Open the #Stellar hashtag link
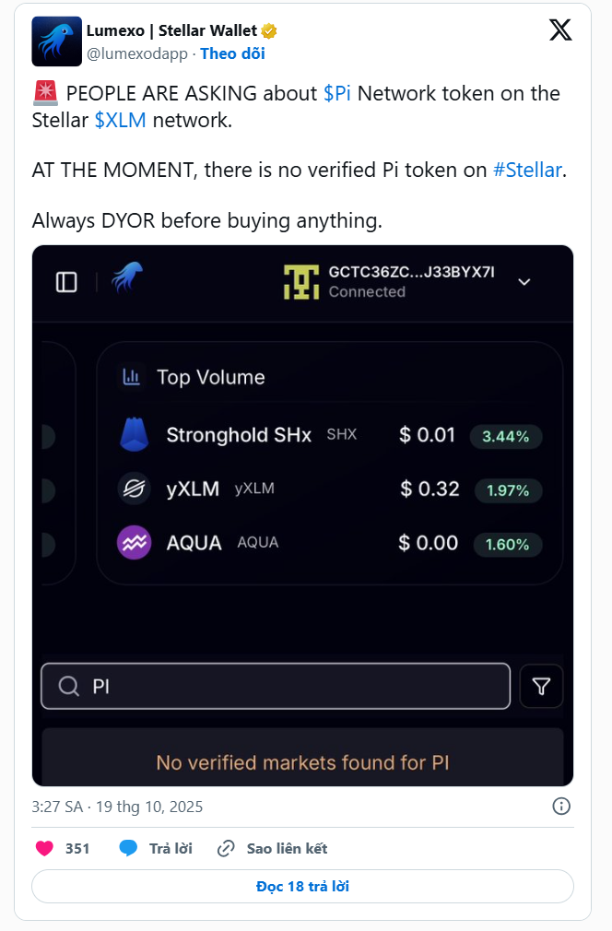 pos(527,171)
